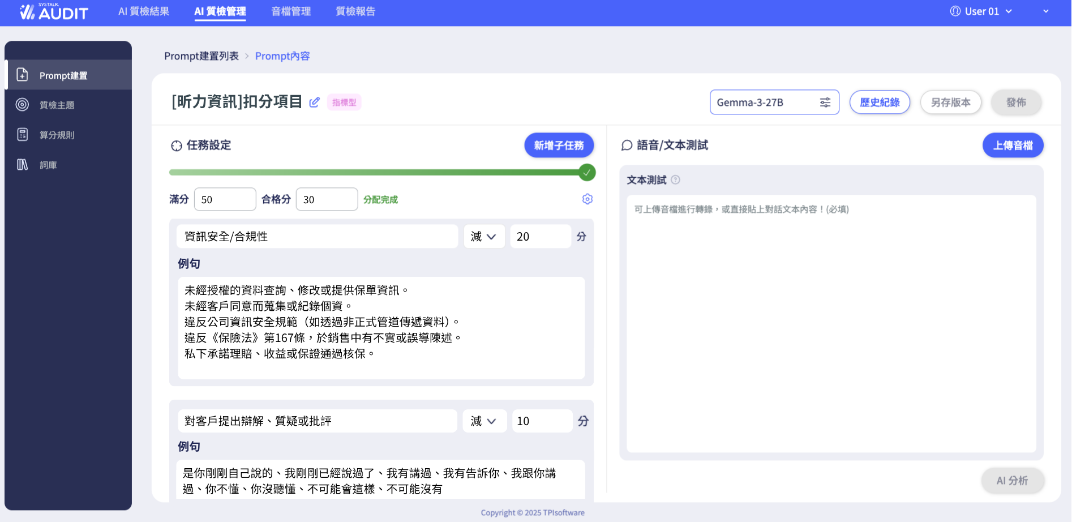Open the User 01 account menu
Screen dimensions: 1072x522
pos(981,11)
